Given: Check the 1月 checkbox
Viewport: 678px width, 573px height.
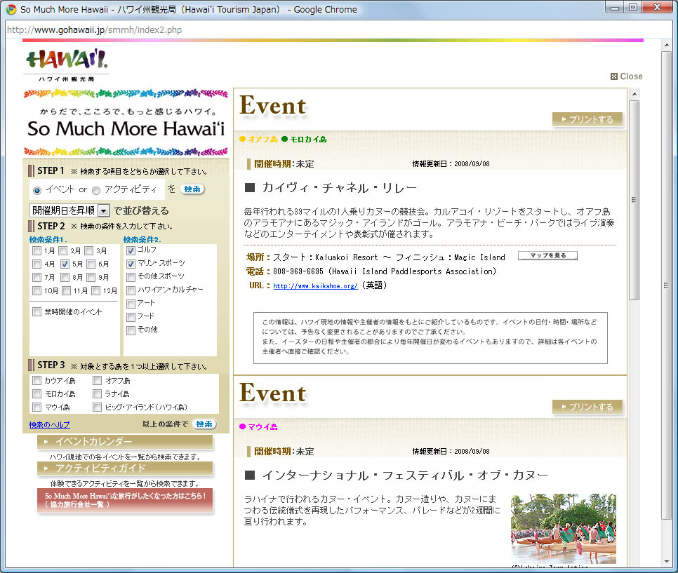Looking at the screenshot, I should pos(36,250).
